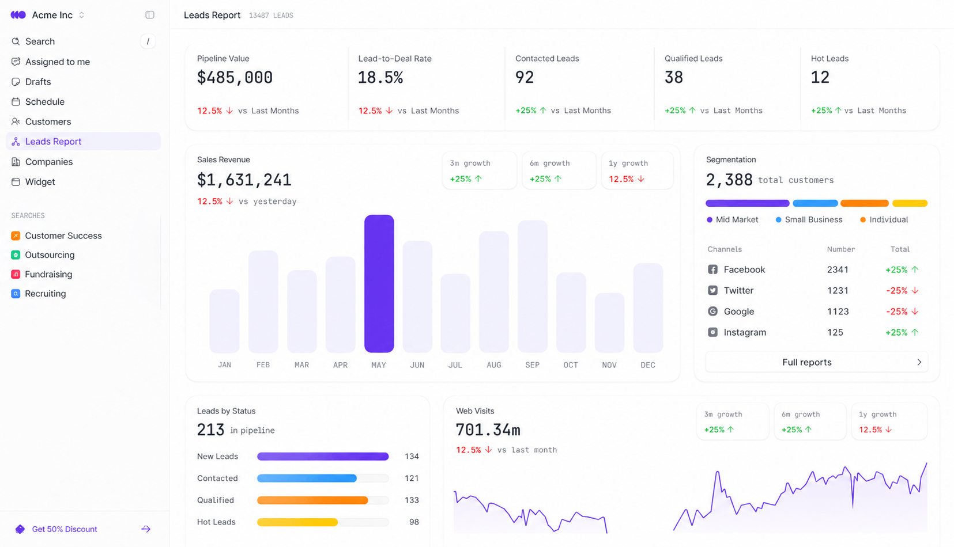Click the Twitter number 1231
This screenshot has height=547, width=954.
tap(838, 291)
